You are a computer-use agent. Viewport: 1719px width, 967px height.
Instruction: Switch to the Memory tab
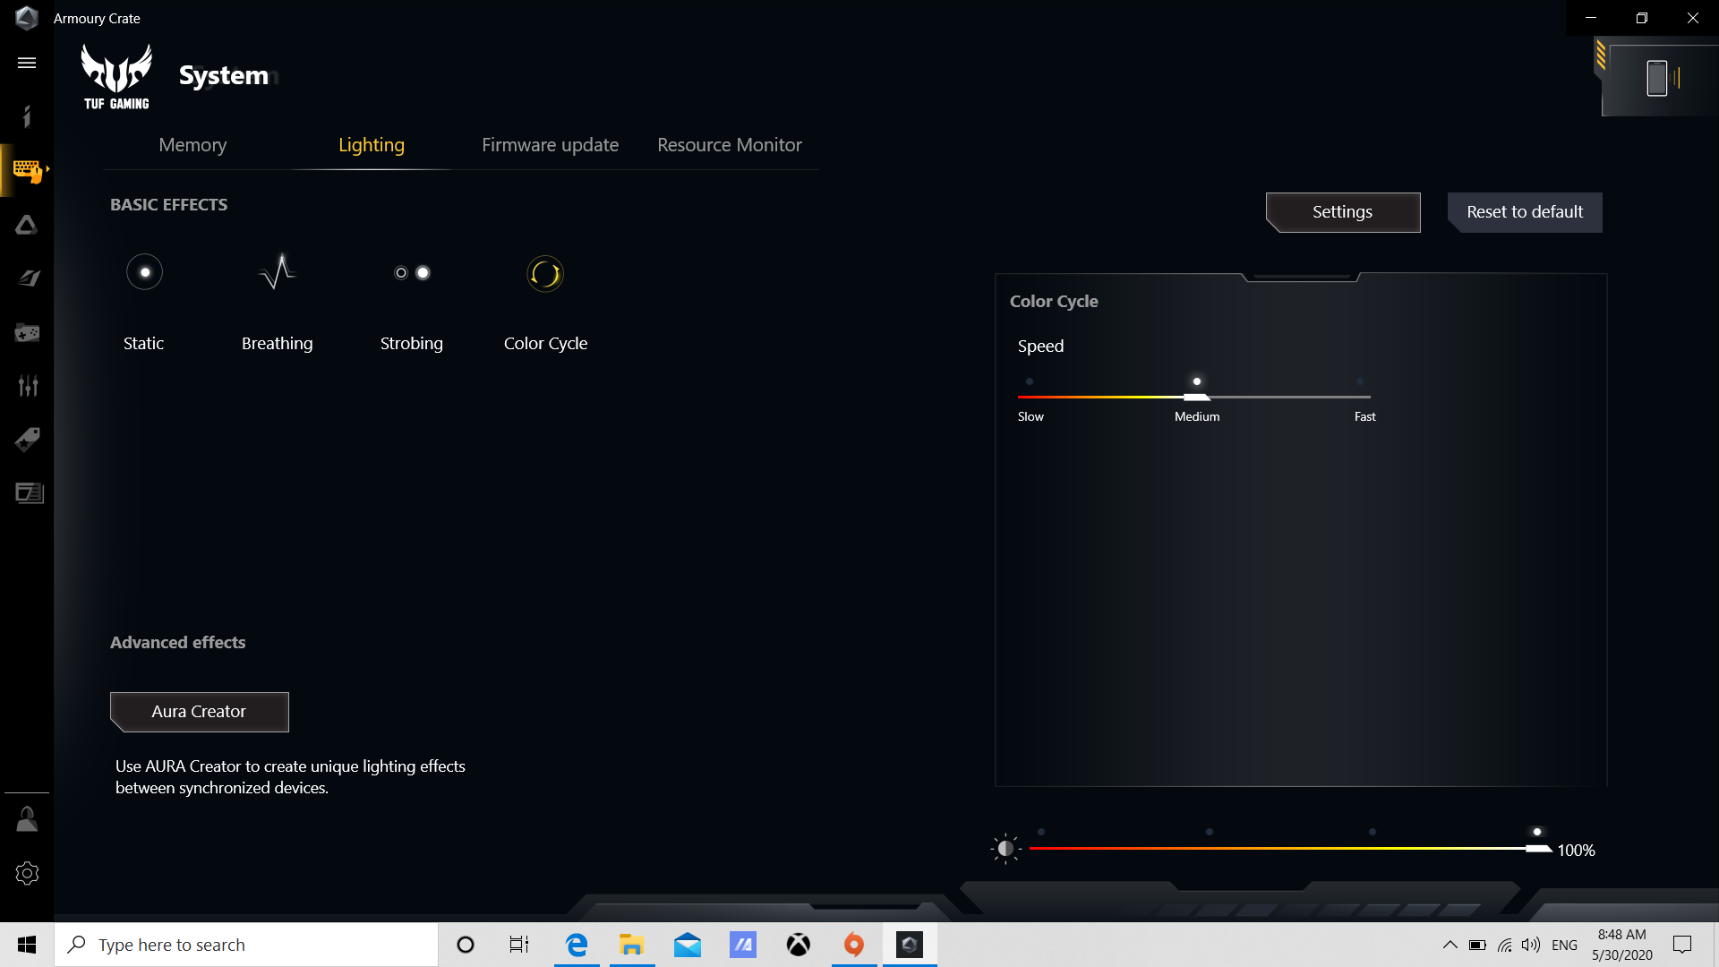tap(192, 145)
